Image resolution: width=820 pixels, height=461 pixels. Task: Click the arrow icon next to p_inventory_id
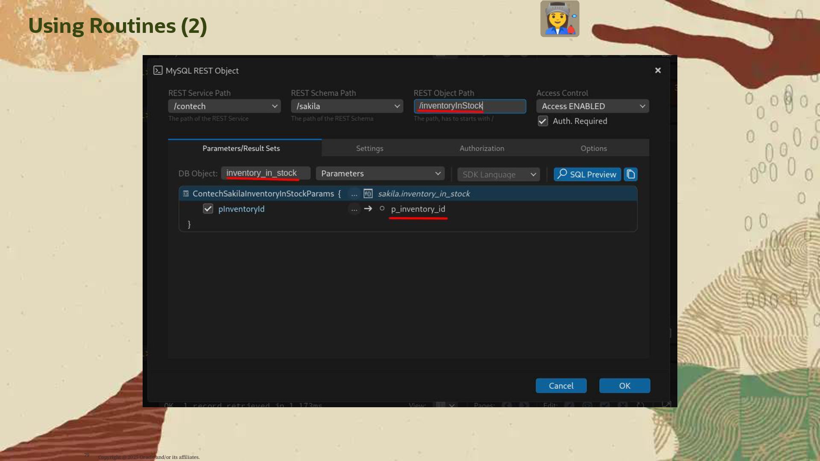point(368,209)
